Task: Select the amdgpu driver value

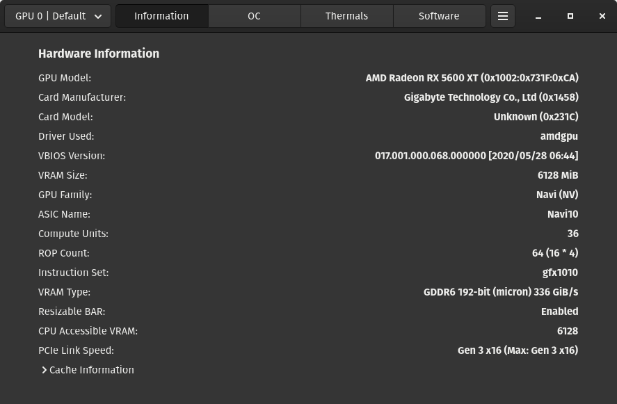Action: 559,136
